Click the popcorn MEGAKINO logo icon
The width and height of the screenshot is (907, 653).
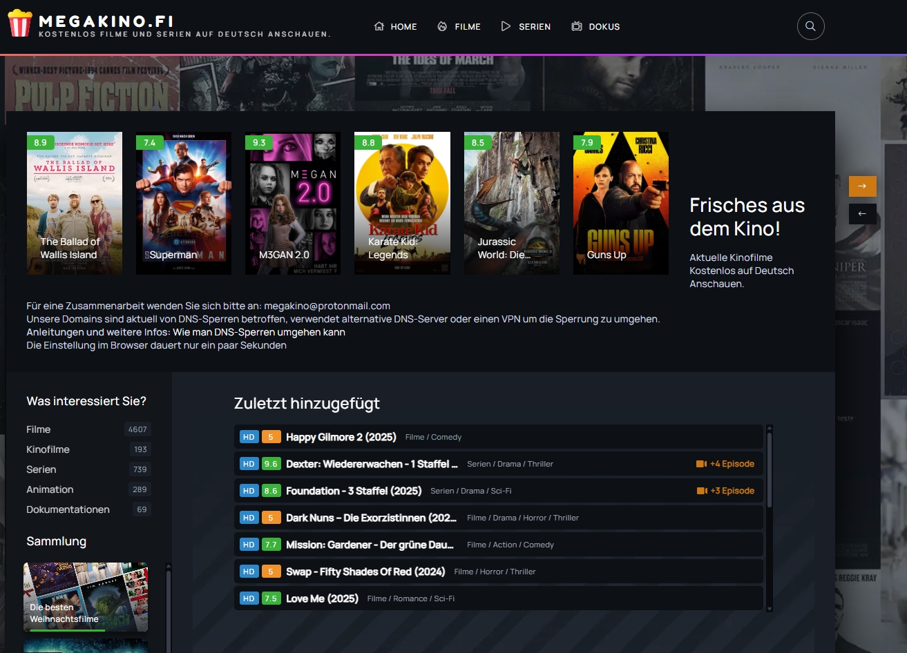coord(20,23)
